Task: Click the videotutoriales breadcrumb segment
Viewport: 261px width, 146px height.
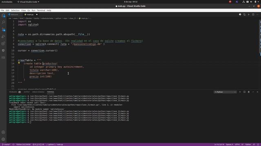Action: (x=47, y=18)
